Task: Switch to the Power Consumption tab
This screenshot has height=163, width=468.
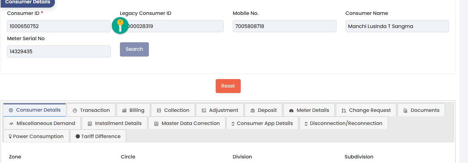Action: pyautogui.click(x=36, y=136)
